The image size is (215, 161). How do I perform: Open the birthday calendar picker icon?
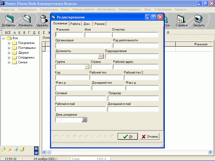84,120
